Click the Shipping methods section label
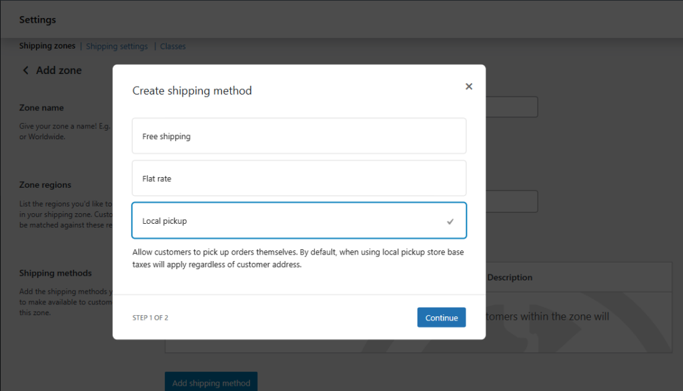Image resolution: width=683 pixels, height=391 pixels. [55, 273]
